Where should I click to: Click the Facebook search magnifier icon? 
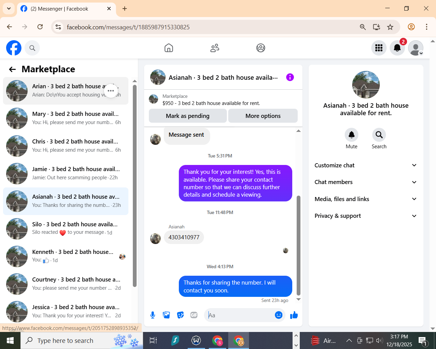[32, 48]
